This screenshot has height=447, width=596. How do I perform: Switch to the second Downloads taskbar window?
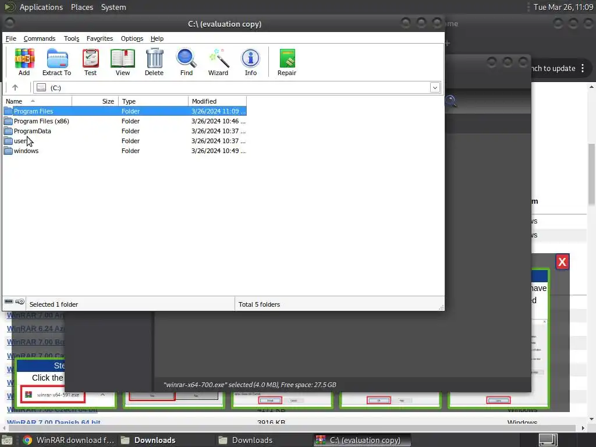pos(246,440)
